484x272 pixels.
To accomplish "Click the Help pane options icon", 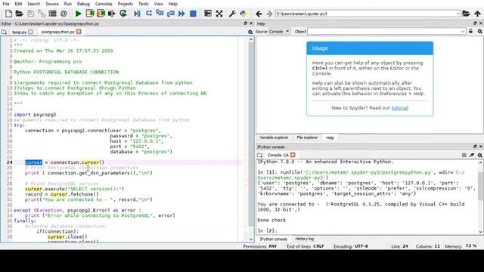I will 480,32.
